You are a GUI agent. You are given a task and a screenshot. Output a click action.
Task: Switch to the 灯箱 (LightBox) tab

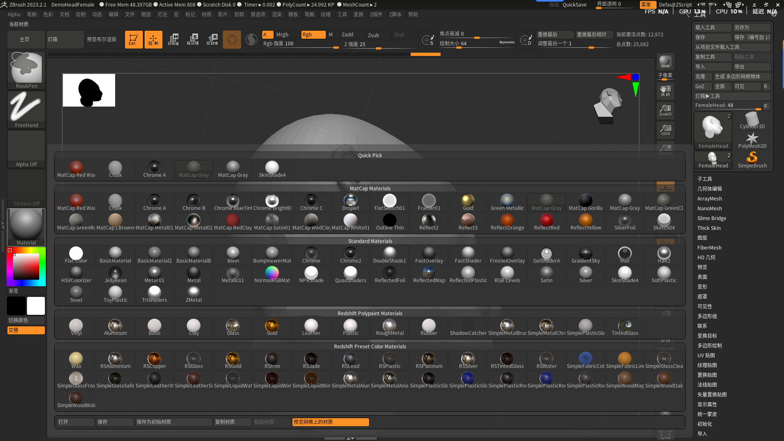tap(65, 39)
